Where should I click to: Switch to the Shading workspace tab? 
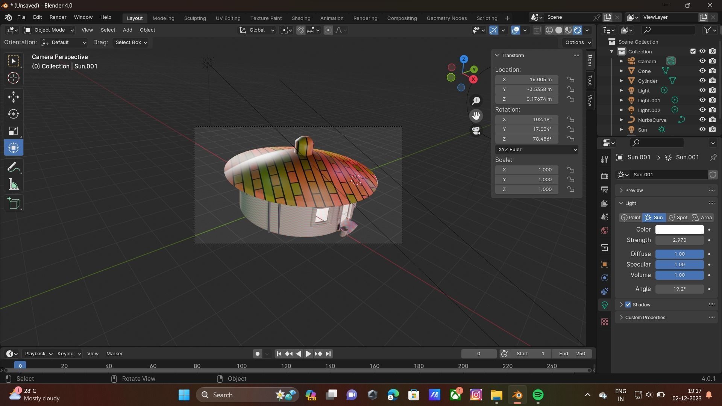pyautogui.click(x=301, y=18)
